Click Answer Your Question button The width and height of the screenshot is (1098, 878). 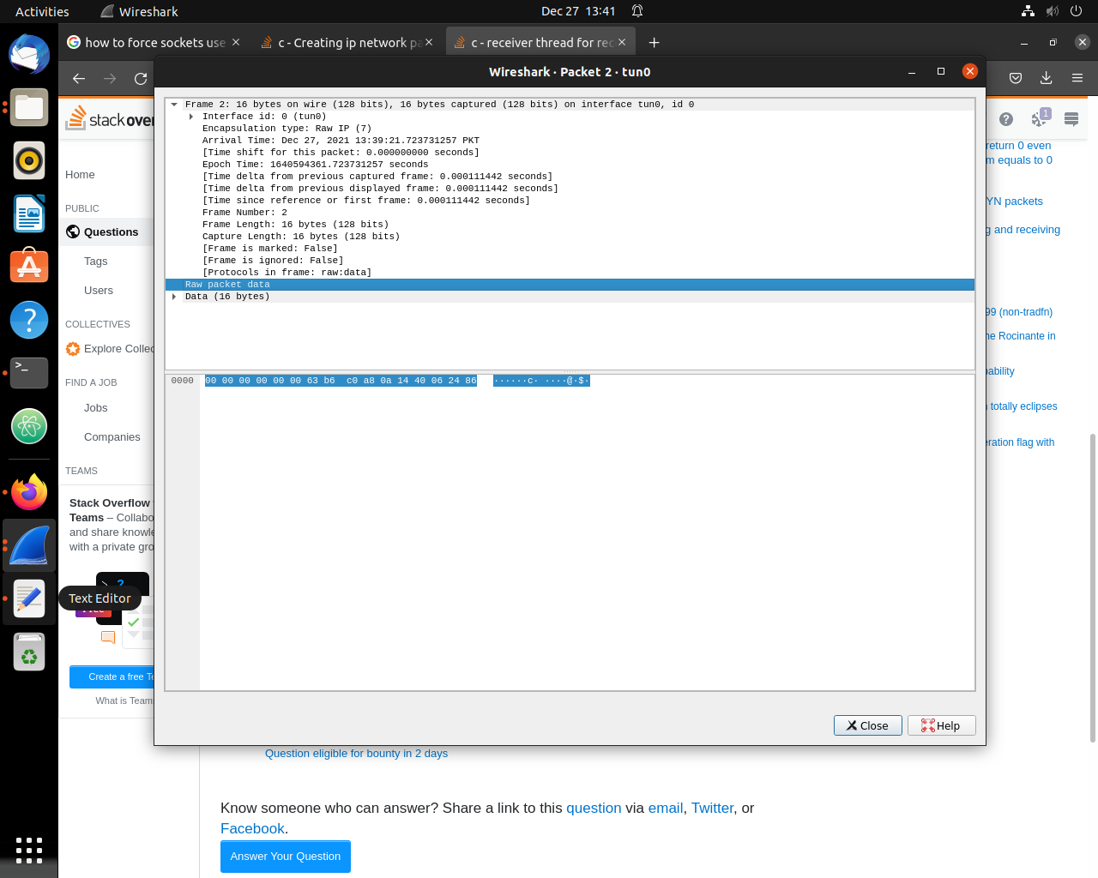click(286, 857)
